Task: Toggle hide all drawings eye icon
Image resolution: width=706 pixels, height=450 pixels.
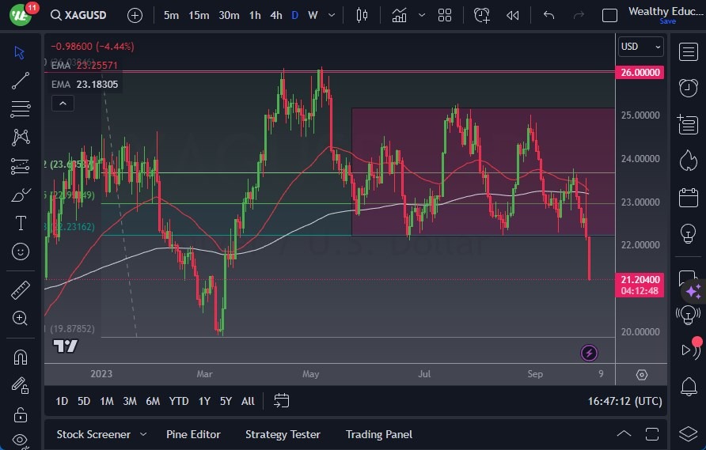Action: coord(21,440)
